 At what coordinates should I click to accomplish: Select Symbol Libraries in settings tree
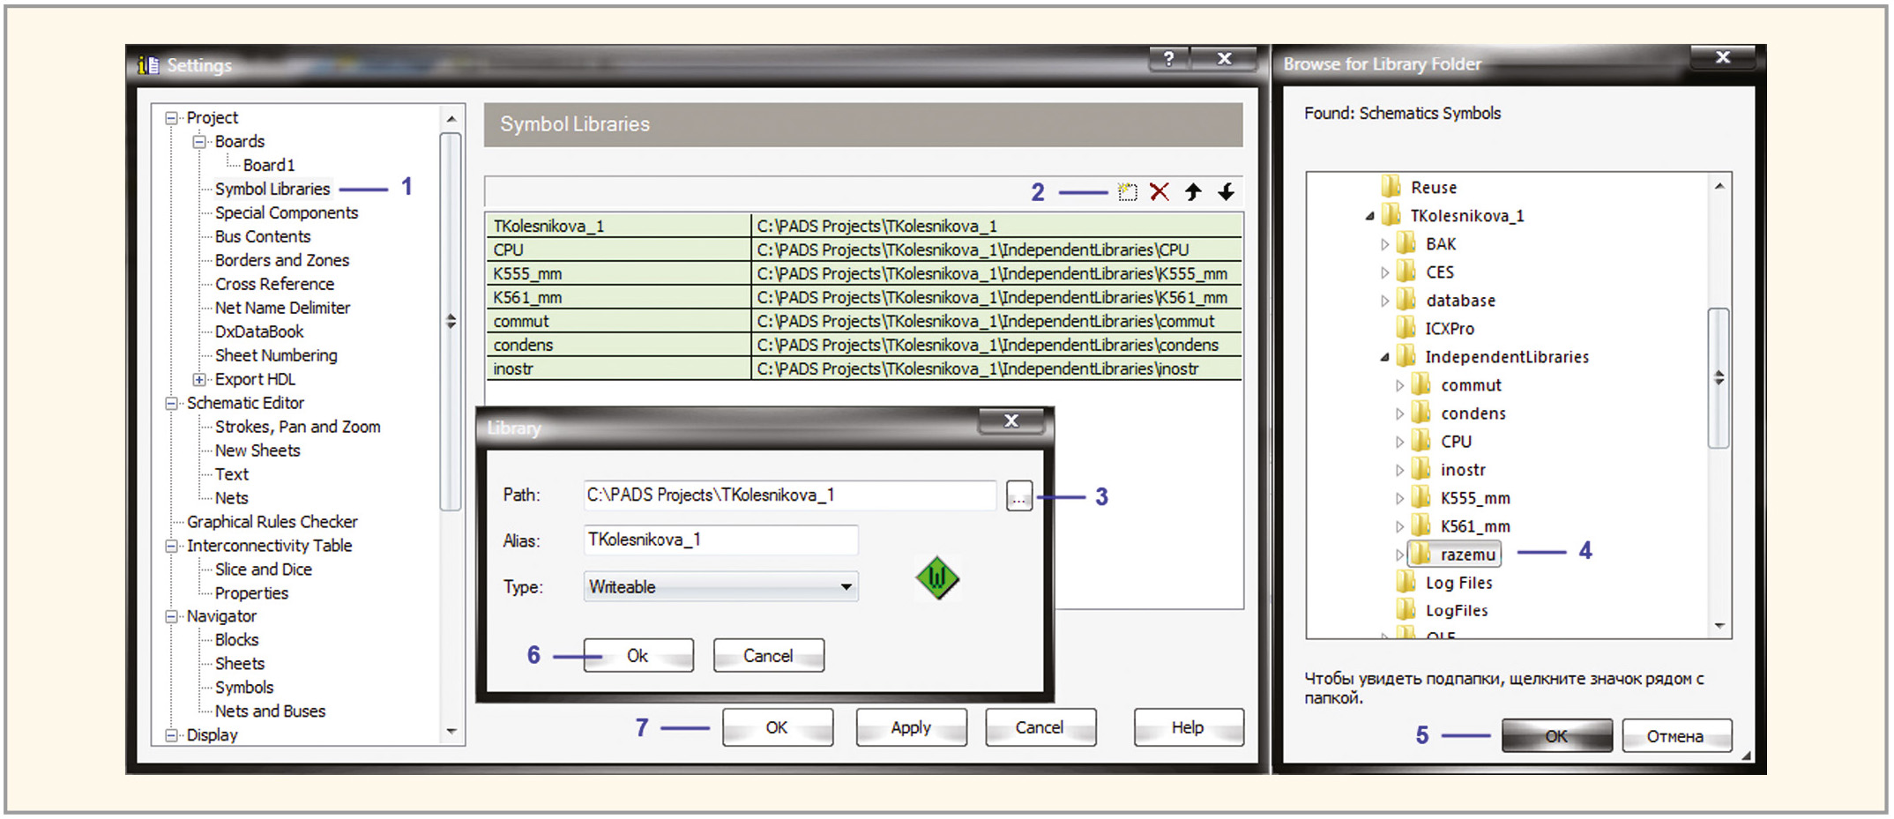272,189
